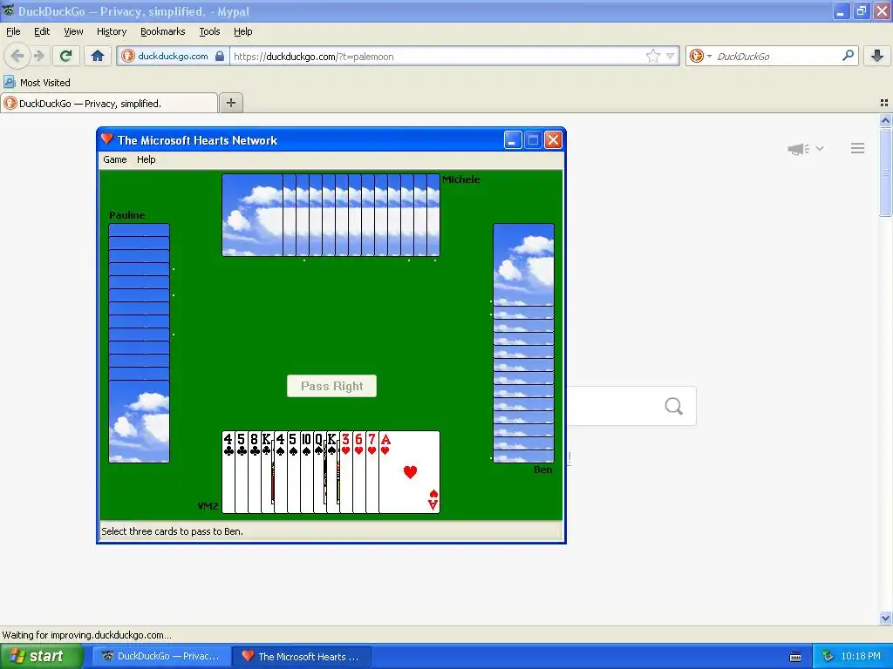893x669 pixels.
Task: Click the browser vertical scrollbar thumb
Action: [885, 172]
